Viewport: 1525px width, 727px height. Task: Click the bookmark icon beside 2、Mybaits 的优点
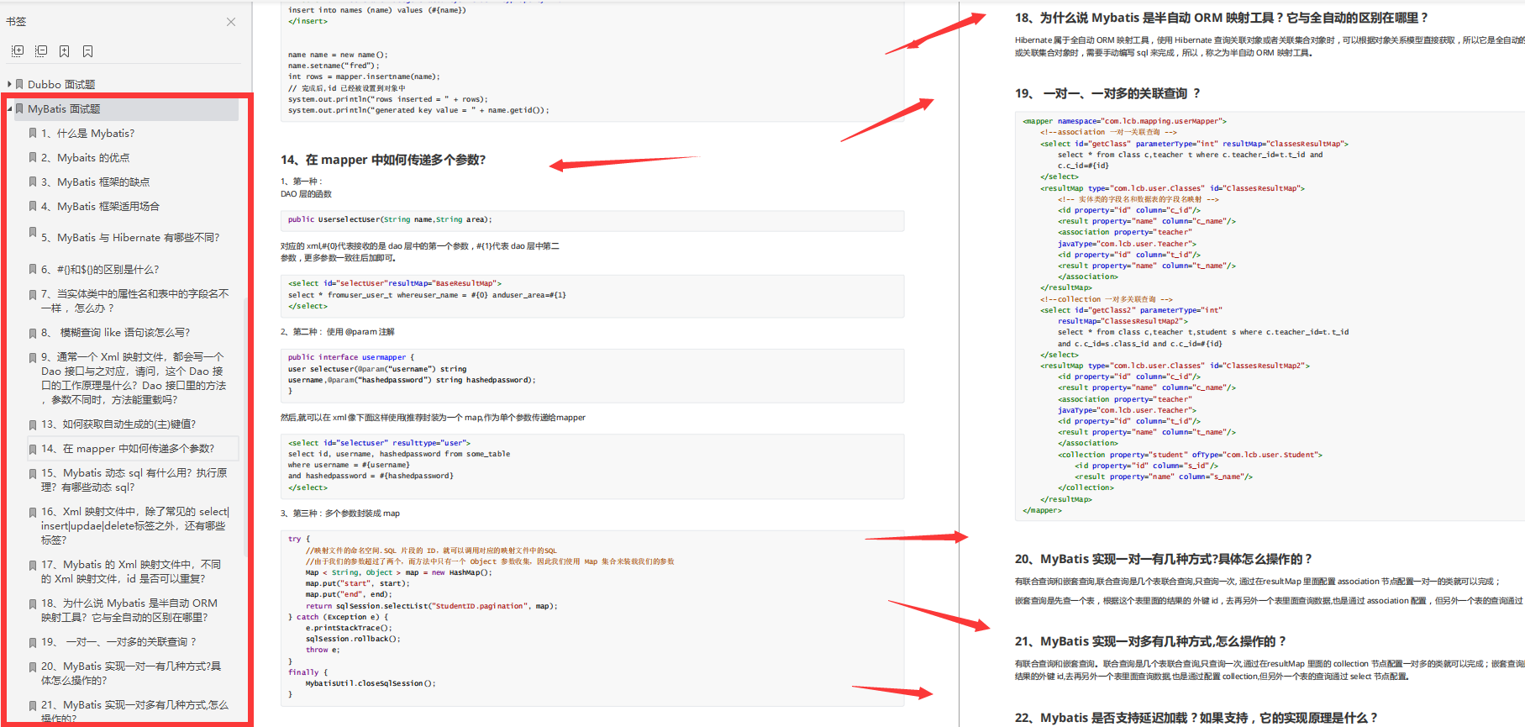pos(33,157)
